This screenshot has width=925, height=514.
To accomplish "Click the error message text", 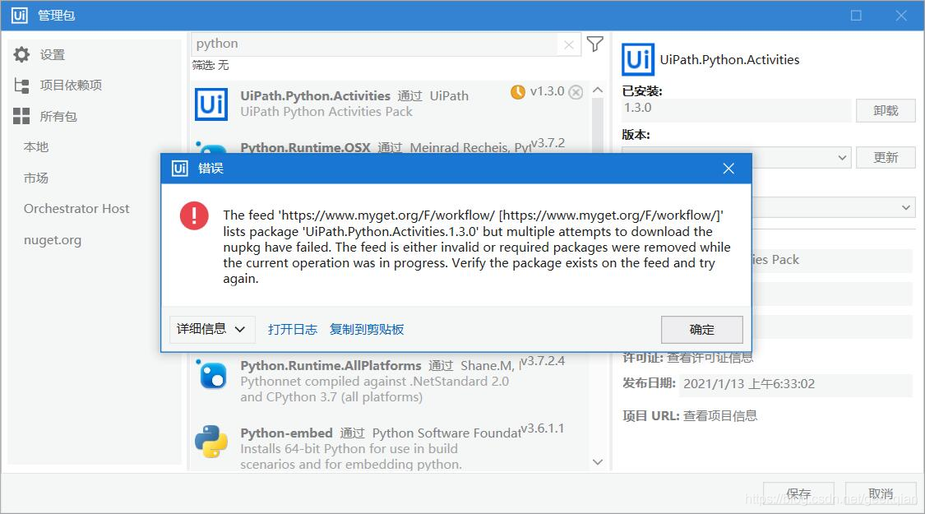I will point(477,247).
